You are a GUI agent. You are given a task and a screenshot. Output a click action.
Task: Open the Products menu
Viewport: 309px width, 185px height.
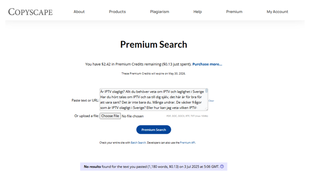pyautogui.click(x=117, y=12)
